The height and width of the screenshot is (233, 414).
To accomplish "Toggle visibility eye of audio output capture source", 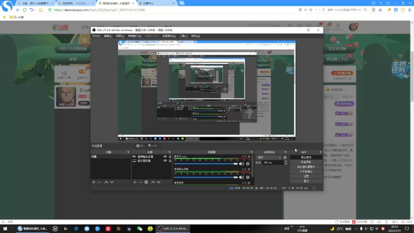I will click(x=165, y=157).
